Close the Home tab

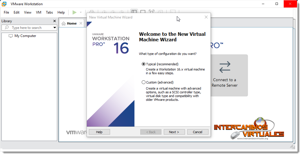point(81,23)
